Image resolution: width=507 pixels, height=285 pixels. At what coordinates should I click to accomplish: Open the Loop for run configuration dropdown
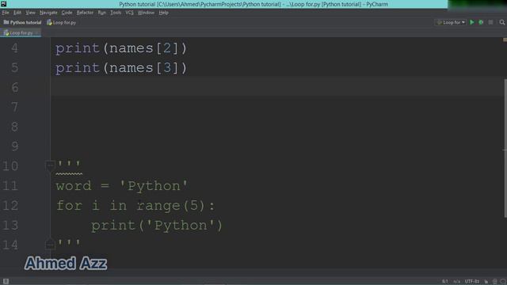tap(451, 22)
